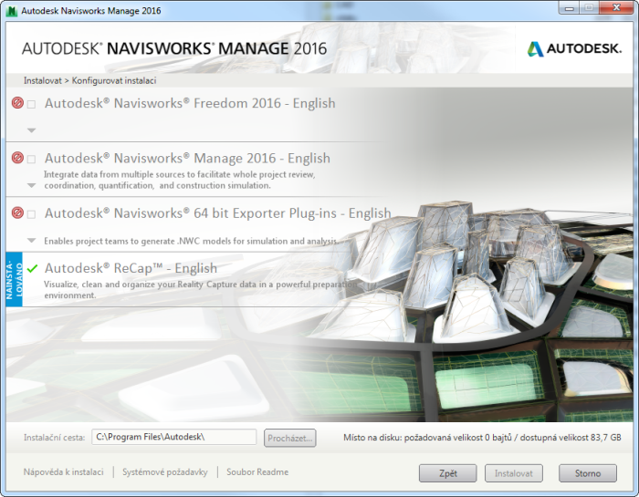Check the 64 bit Exporter Plug-ins checkbox
This screenshot has width=639, height=497.
click(32, 214)
